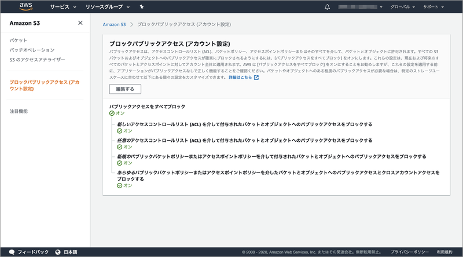Select バッチオペレーション in sidebar
Screen dimensions: 463x257
32,50
